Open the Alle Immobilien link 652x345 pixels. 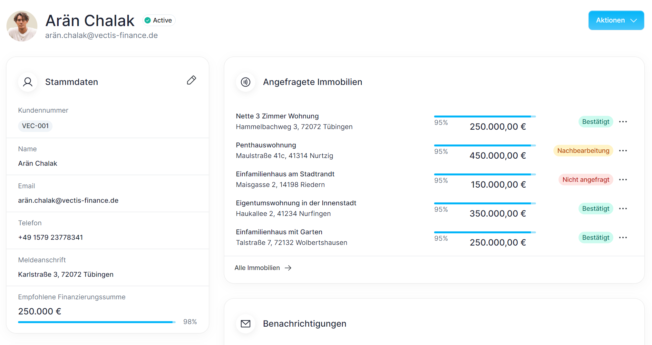[x=263, y=268]
